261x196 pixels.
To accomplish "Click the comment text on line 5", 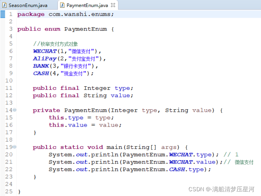I will (55, 44).
